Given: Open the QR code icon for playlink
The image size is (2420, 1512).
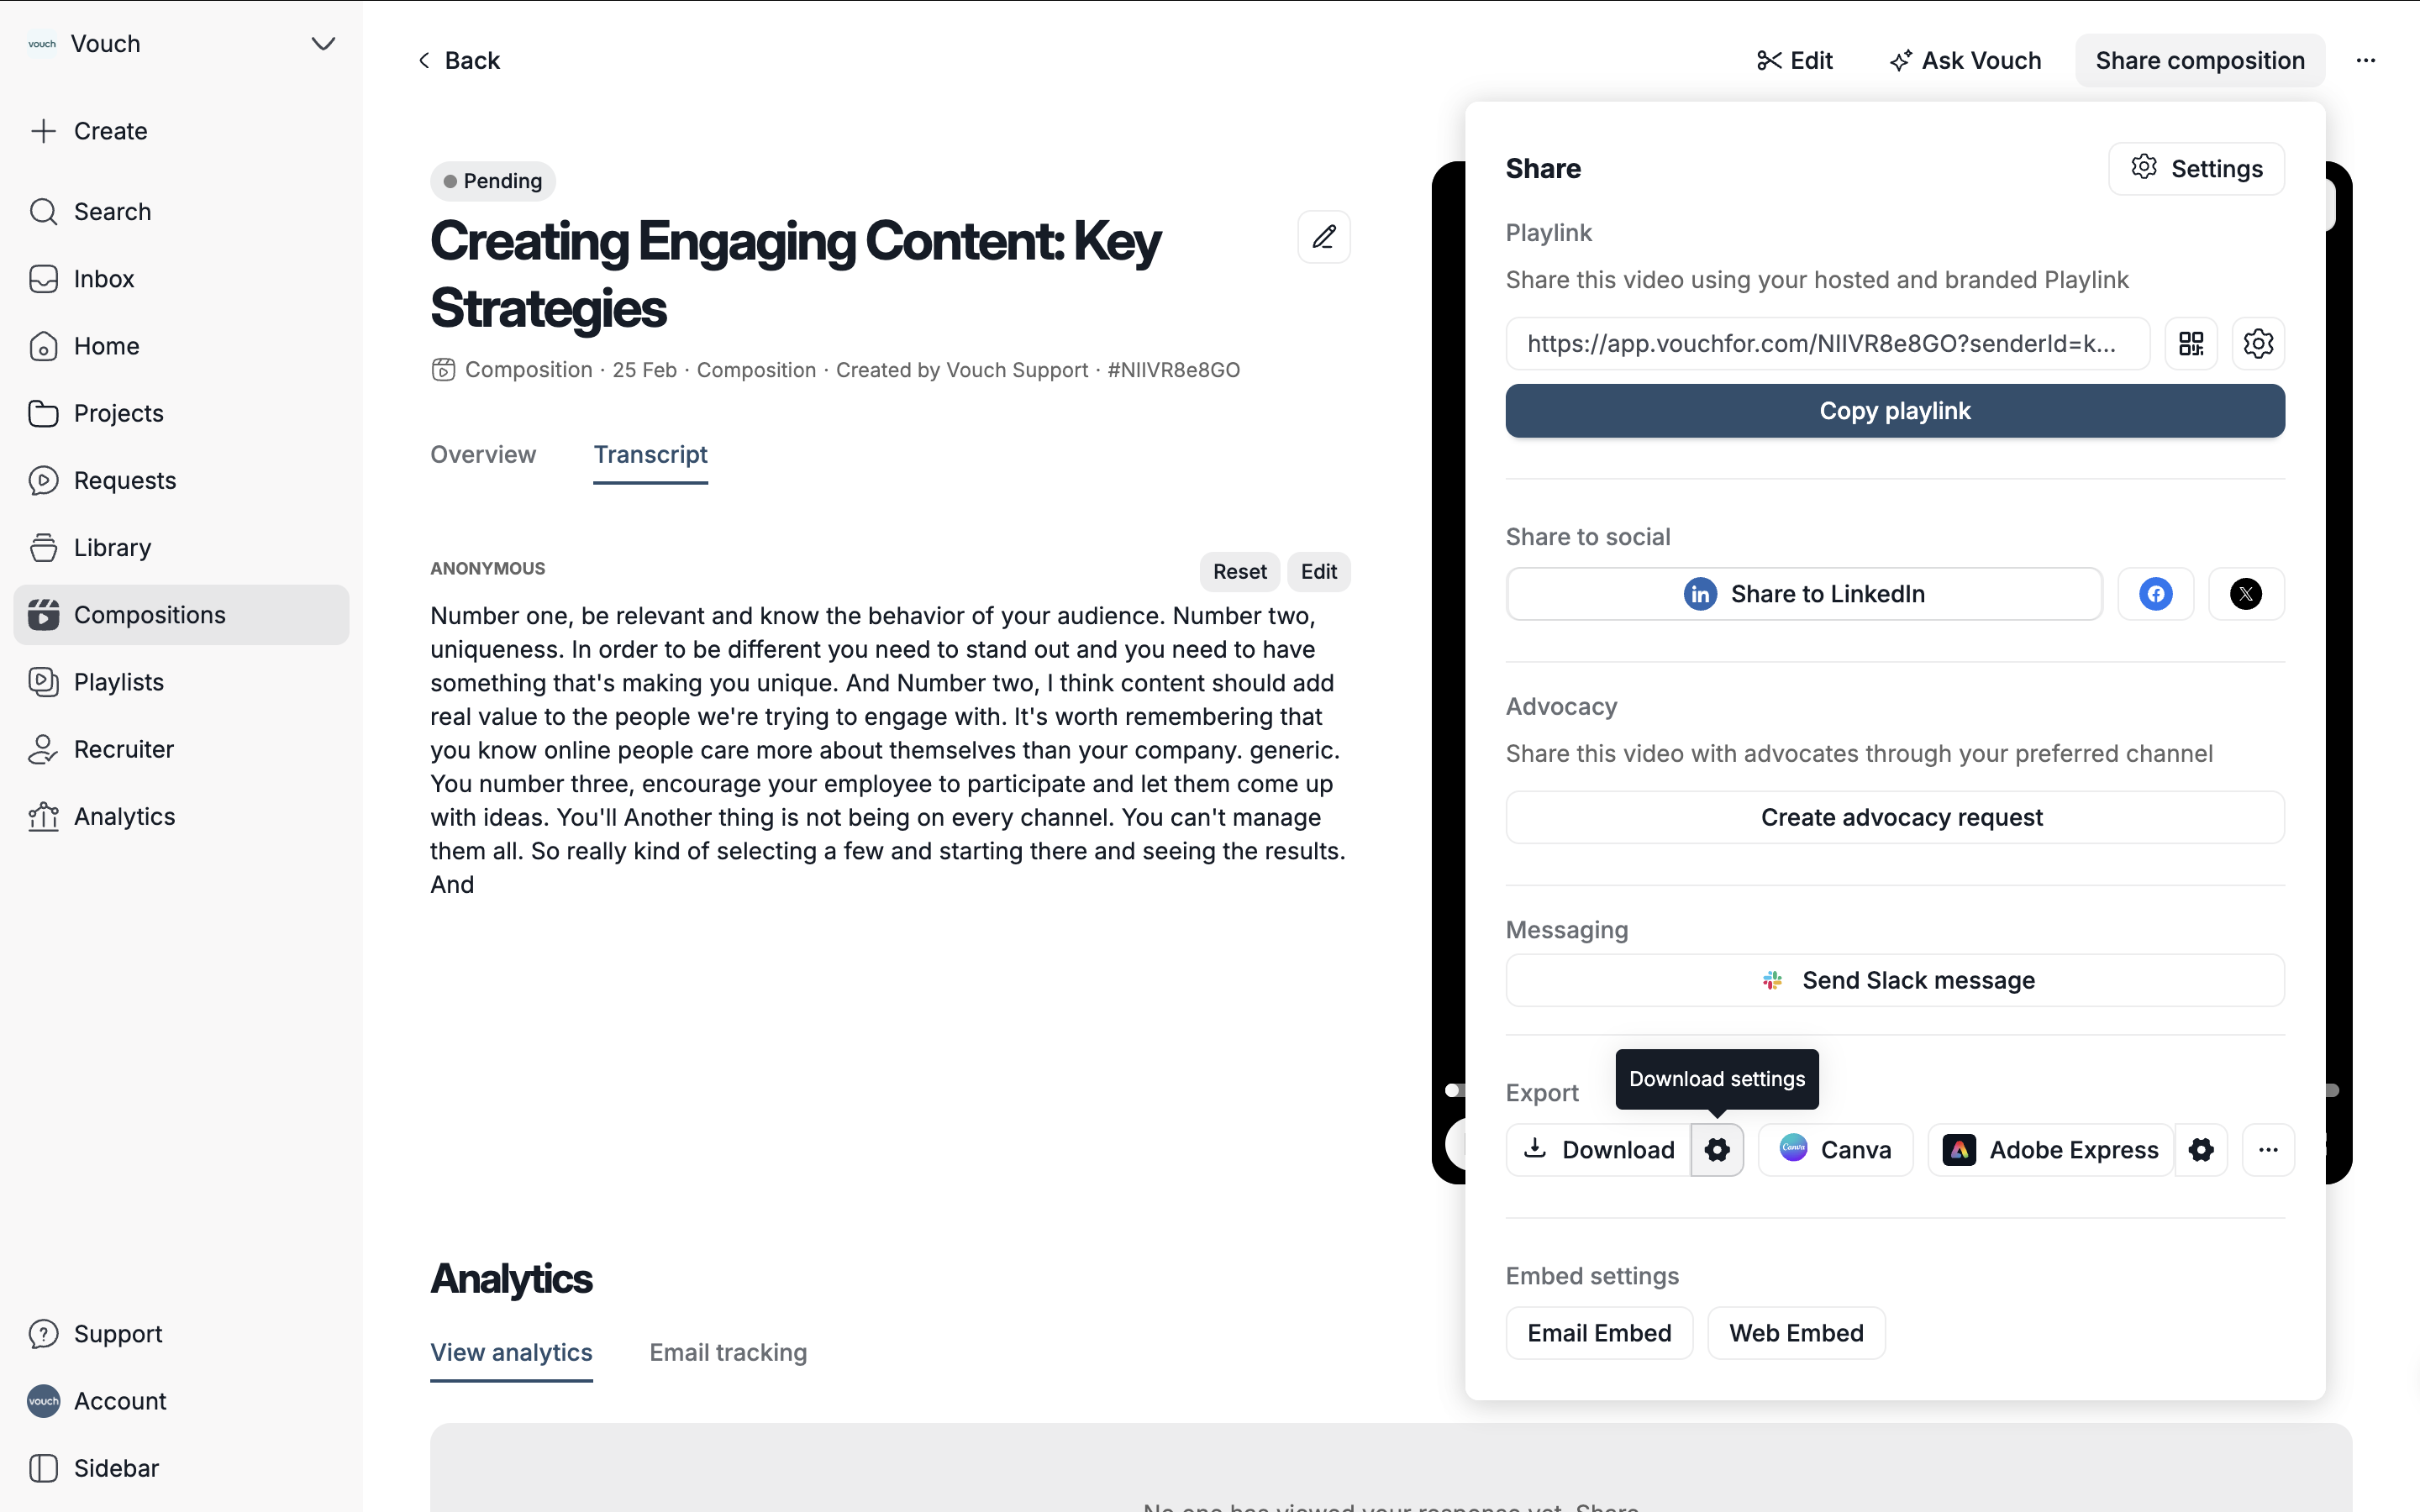Looking at the screenshot, I should (x=2190, y=344).
